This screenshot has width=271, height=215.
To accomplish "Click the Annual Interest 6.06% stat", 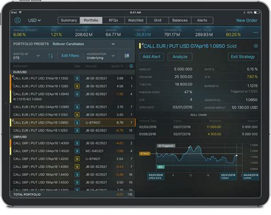I will click(x=25, y=33).
